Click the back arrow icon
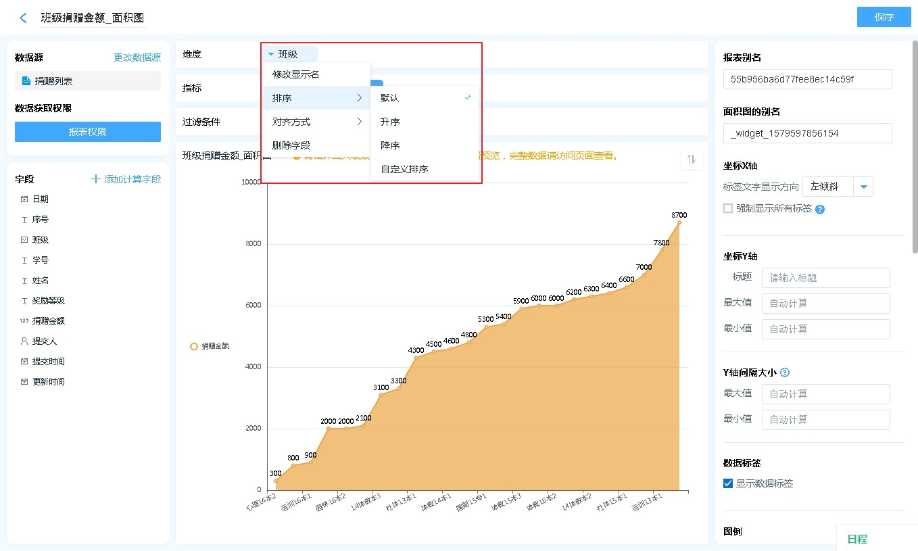Screen dimensions: 918x551 (24, 18)
